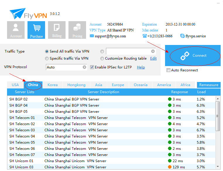Screen dimensions: 223x171
Task: Click support@flyvpn.com email address
Action: pyautogui.click(x=110, y=36)
